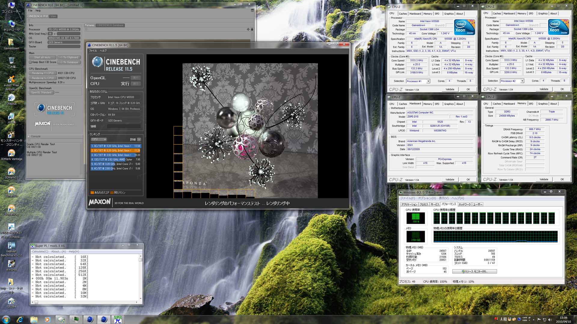Open Internet Explorer from taskbar
This screenshot has width=577, height=324.
point(20,319)
